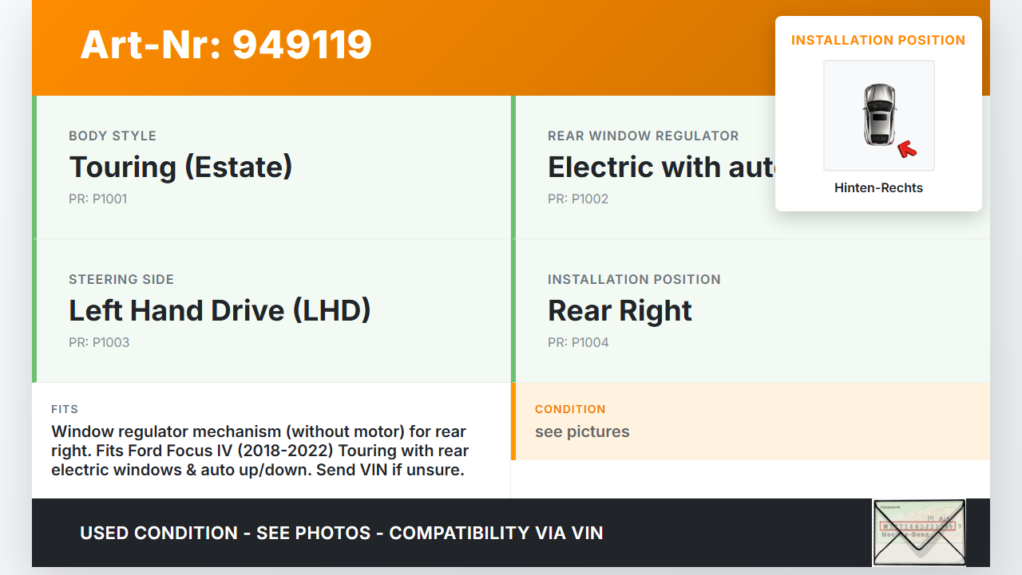
Task: Click the Condition section heading
Action: tap(570, 409)
